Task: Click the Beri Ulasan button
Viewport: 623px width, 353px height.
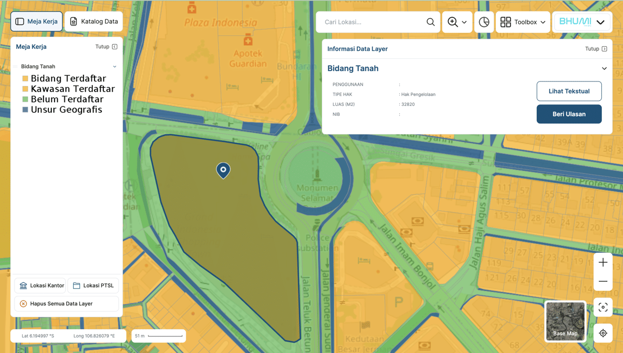Action: (569, 114)
